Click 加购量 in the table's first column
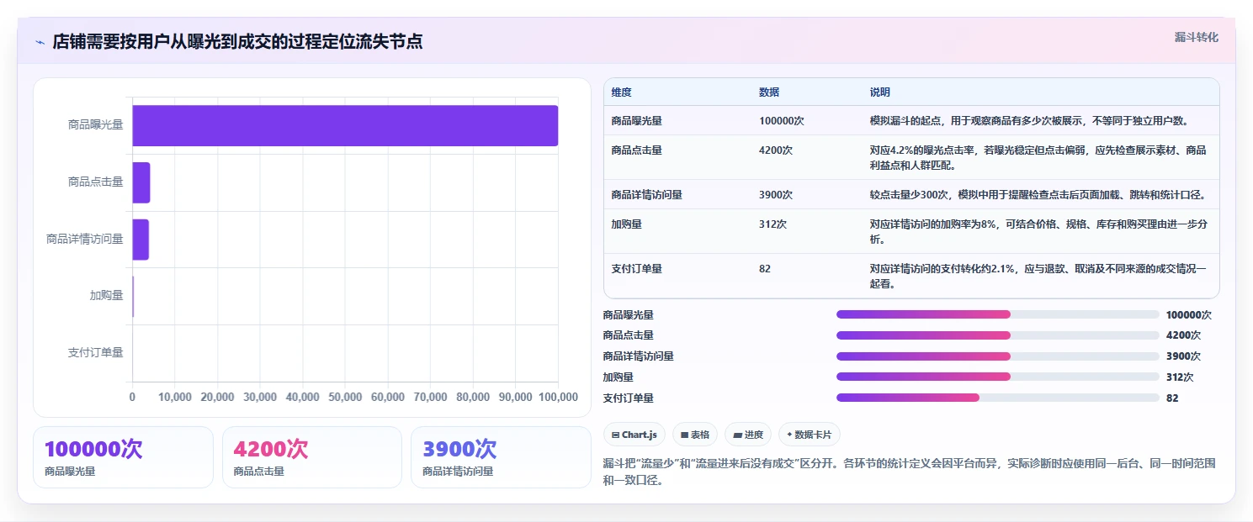The height and width of the screenshot is (522, 1253). pyautogui.click(x=627, y=224)
